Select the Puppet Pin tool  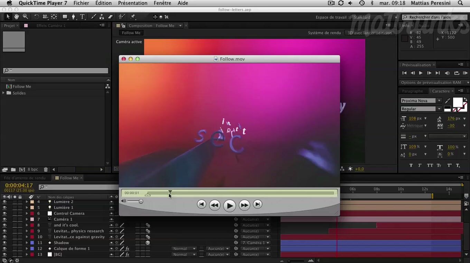tap(133, 17)
